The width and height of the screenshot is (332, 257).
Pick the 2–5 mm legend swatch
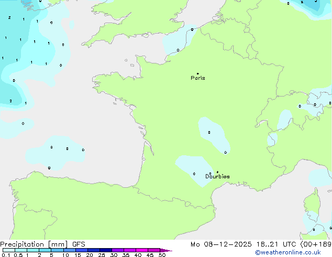45,250
